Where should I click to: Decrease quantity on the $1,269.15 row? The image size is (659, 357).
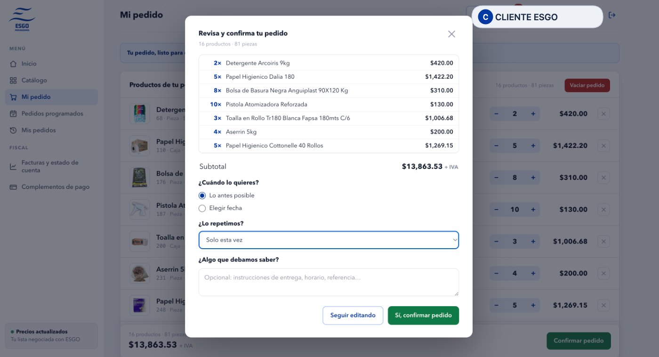(x=496, y=305)
